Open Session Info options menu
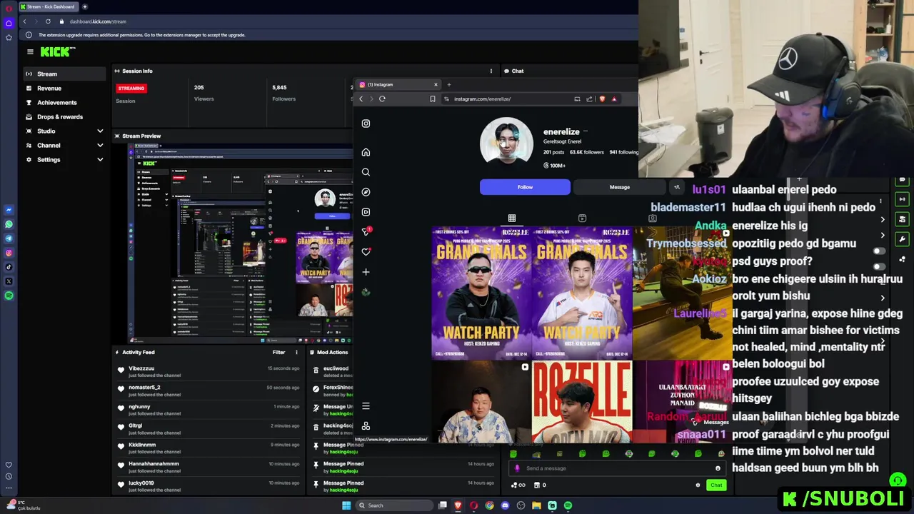This screenshot has width=914, height=514. tap(491, 71)
